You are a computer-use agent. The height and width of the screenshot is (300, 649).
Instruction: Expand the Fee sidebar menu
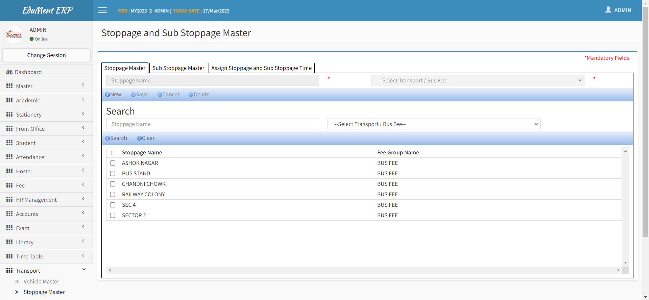pyautogui.click(x=46, y=185)
